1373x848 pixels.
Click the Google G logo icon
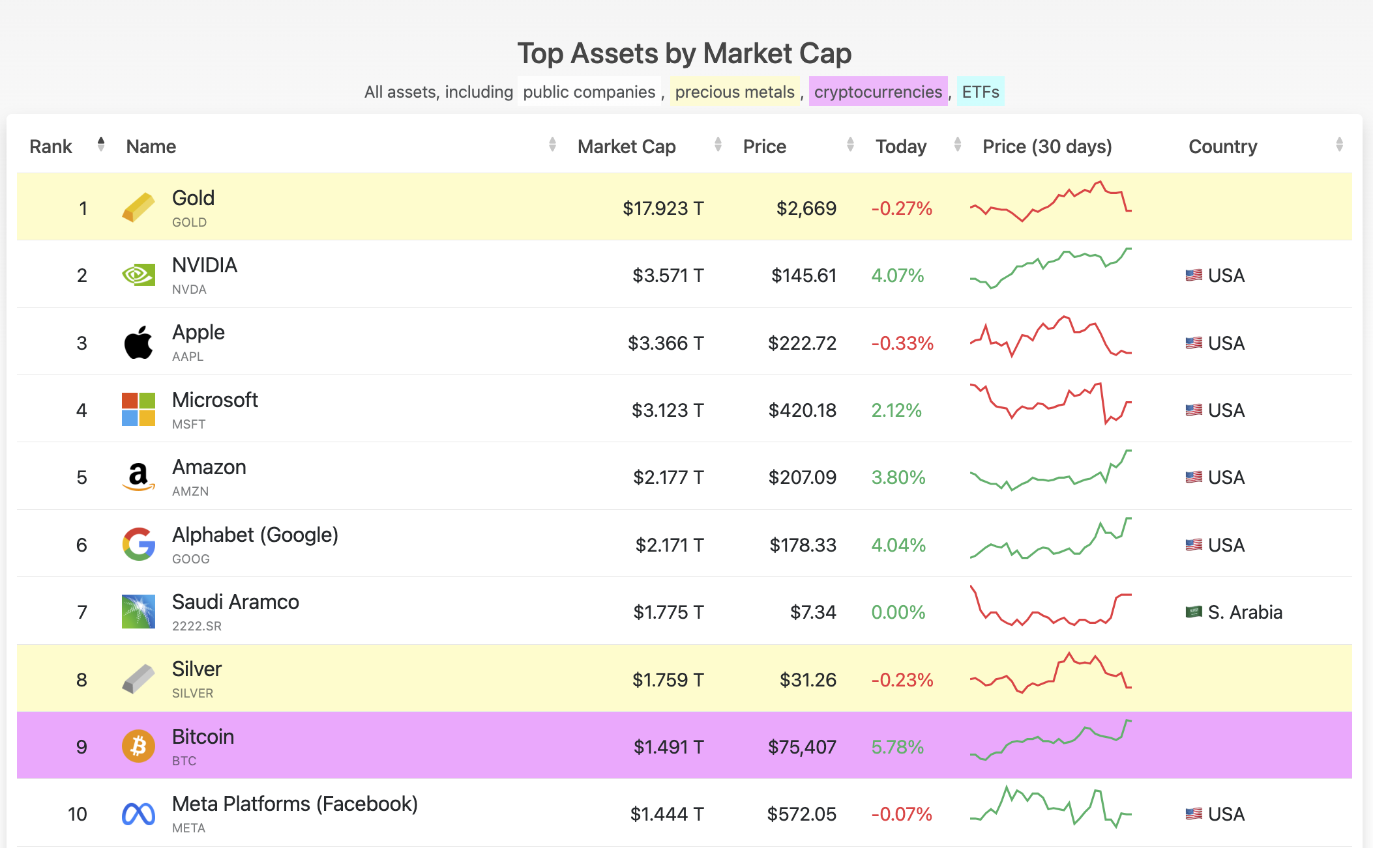(x=138, y=544)
